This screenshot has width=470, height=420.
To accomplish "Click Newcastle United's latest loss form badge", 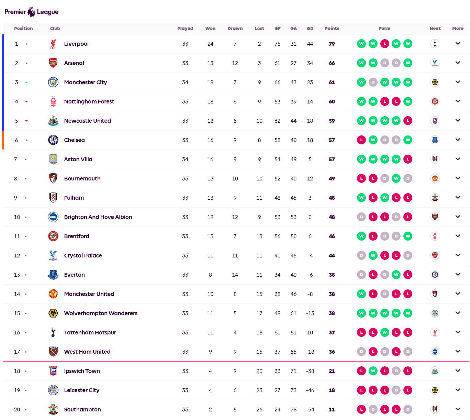I will point(408,121).
